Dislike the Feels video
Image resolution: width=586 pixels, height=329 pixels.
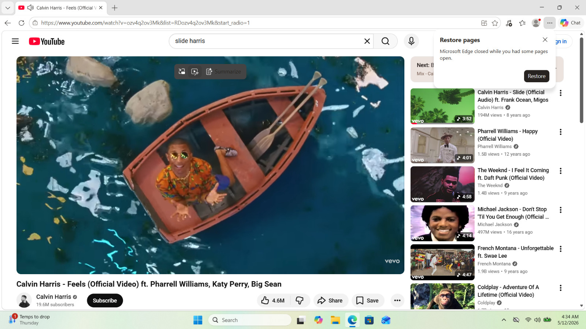[300, 300]
